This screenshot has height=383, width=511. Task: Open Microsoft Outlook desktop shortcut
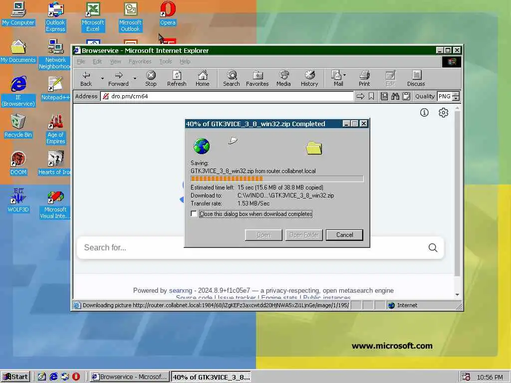click(x=130, y=16)
